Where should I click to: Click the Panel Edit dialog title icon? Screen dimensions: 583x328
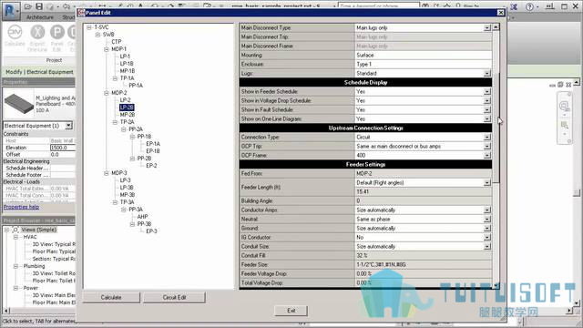point(81,13)
